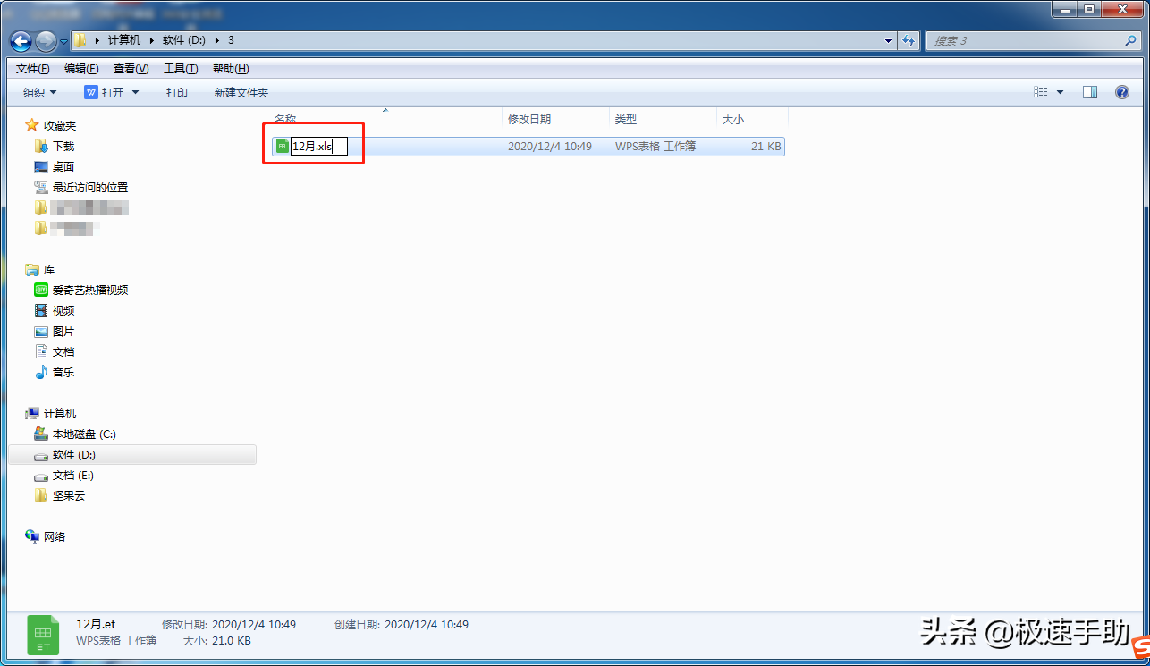This screenshot has width=1150, height=666.
Task: Click the 新建文件夹 button
Action: point(241,92)
